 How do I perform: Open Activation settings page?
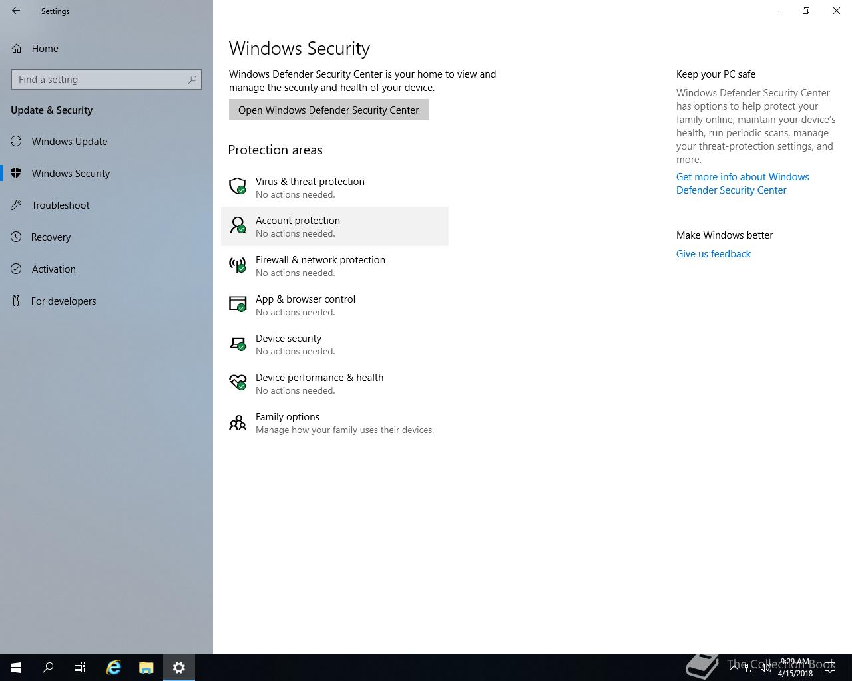[x=106, y=269]
